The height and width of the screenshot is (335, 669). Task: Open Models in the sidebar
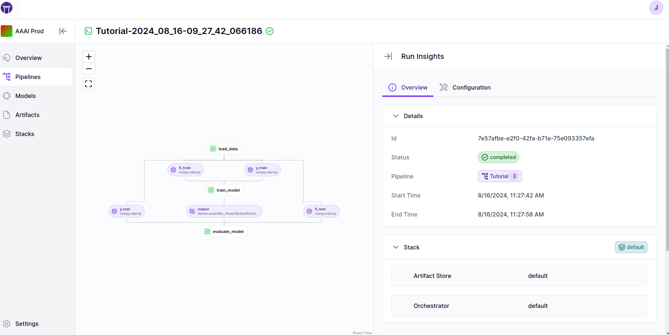26,96
